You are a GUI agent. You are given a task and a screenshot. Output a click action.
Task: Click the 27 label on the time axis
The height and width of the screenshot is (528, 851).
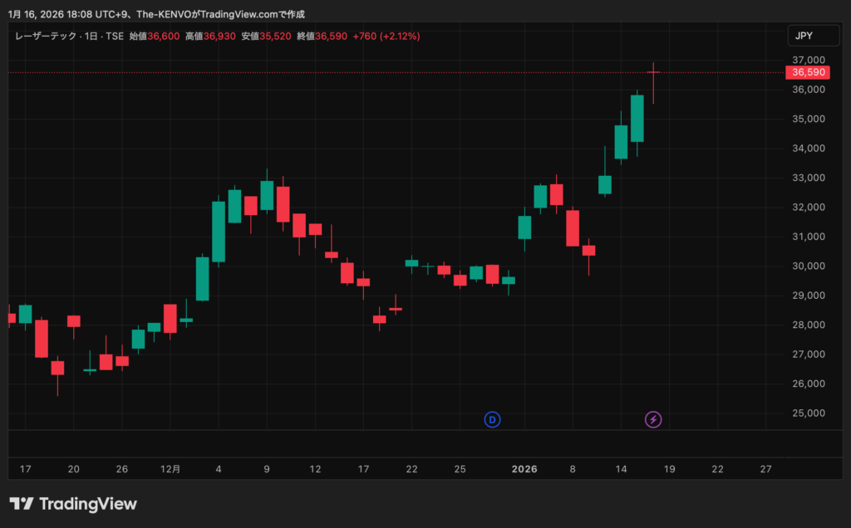766,469
